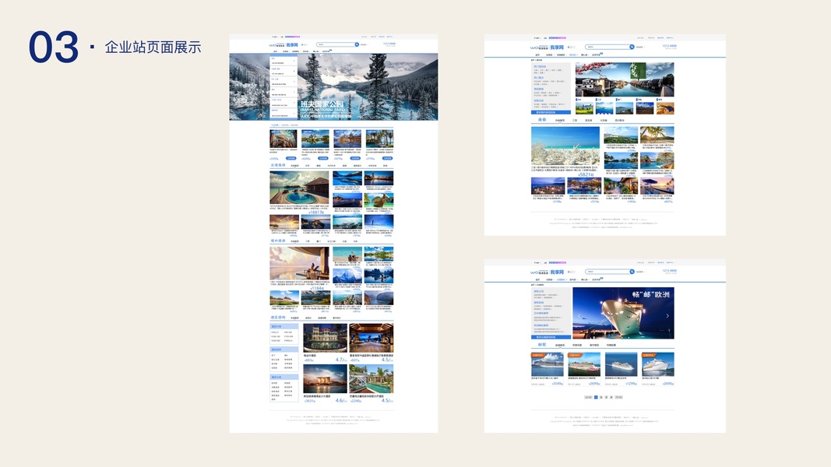Select palm tree featured thumbnail below Banff banner
Screen dimensions: 831x467
379,139
